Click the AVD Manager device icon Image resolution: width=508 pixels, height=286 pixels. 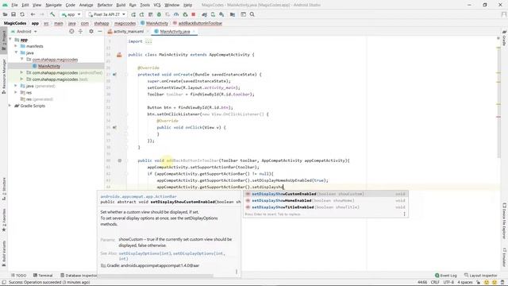[x=213, y=14]
